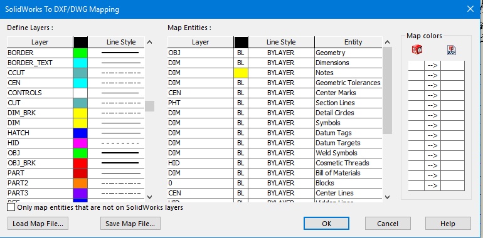
Task: Select the PART2 orange color swatch
Action: (x=80, y=184)
